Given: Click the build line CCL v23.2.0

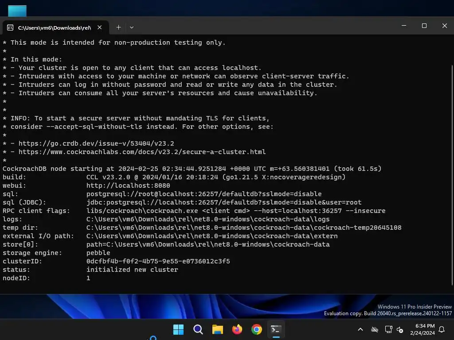Looking at the screenshot, I should click(x=216, y=177).
